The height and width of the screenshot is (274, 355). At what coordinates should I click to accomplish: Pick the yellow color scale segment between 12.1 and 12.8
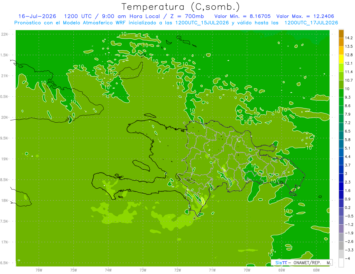(x=341, y=59)
